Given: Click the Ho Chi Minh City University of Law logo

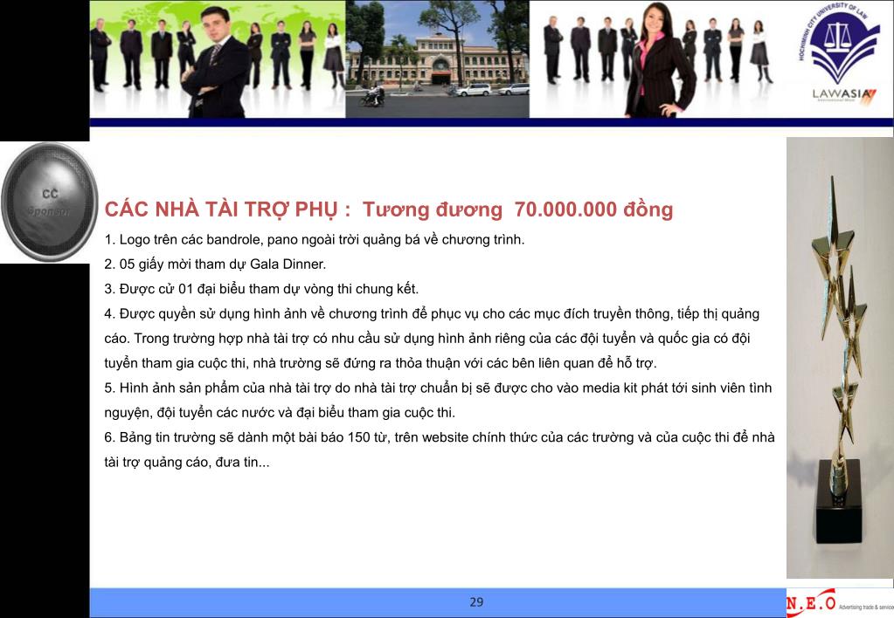Looking at the screenshot, I should pos(840,44).
